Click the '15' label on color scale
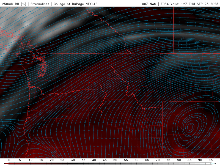Viewport: 220px width, 165px height. [x=41, y=160]
